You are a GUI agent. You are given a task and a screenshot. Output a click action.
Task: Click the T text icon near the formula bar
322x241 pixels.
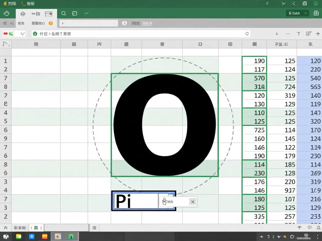pyautogui.click(x=299, y=34)
